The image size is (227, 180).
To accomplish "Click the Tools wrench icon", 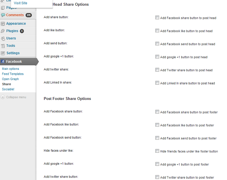I will 3,46.
